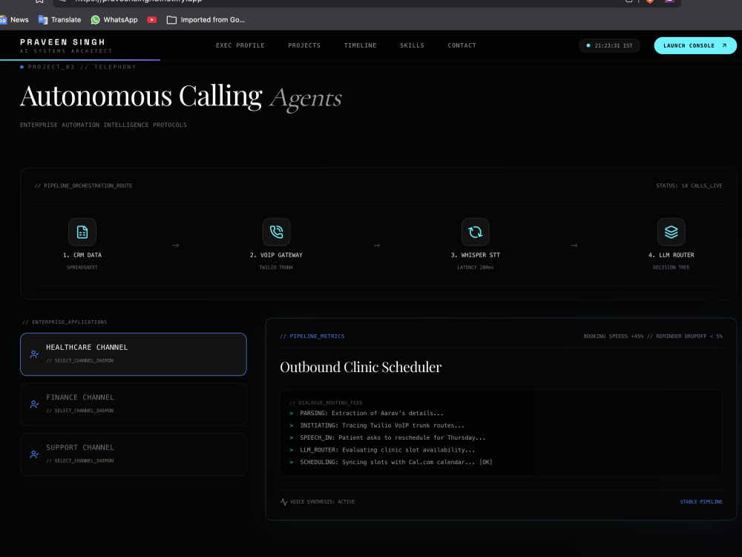The image size is (742, 557).
Task: Click the Project_03 // Telephony label
Action: tap(82, 67)
